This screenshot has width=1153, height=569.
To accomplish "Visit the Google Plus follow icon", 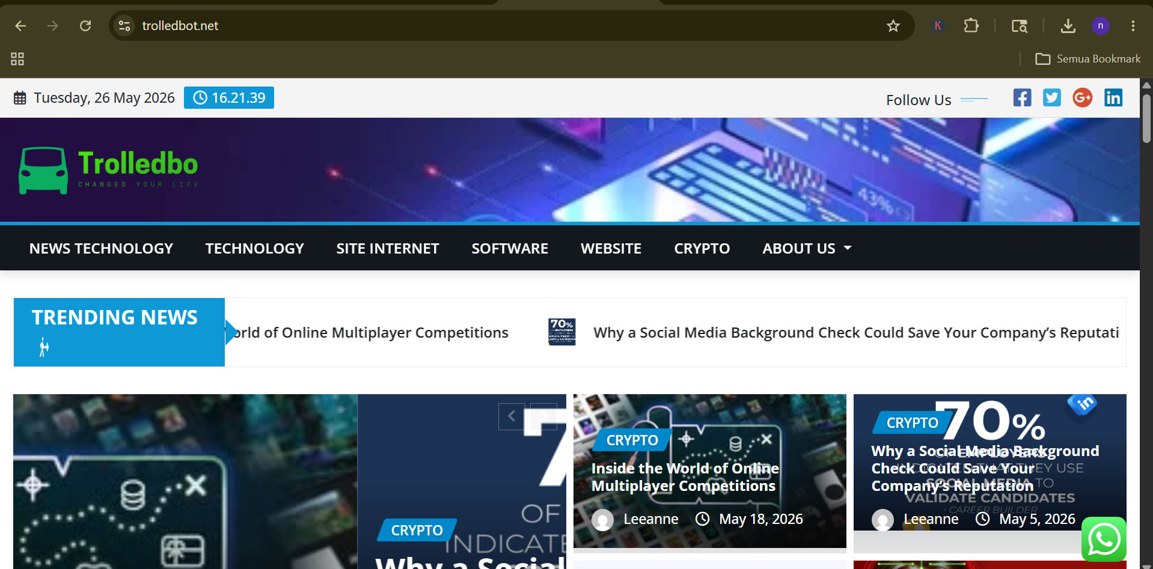I will point(1083,97).
